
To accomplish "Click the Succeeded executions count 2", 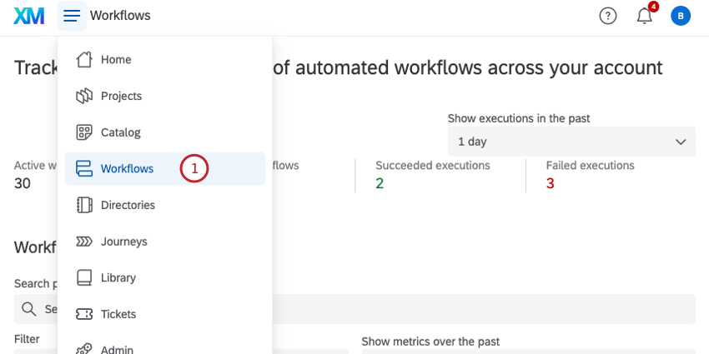I will [x=380, y=183].
